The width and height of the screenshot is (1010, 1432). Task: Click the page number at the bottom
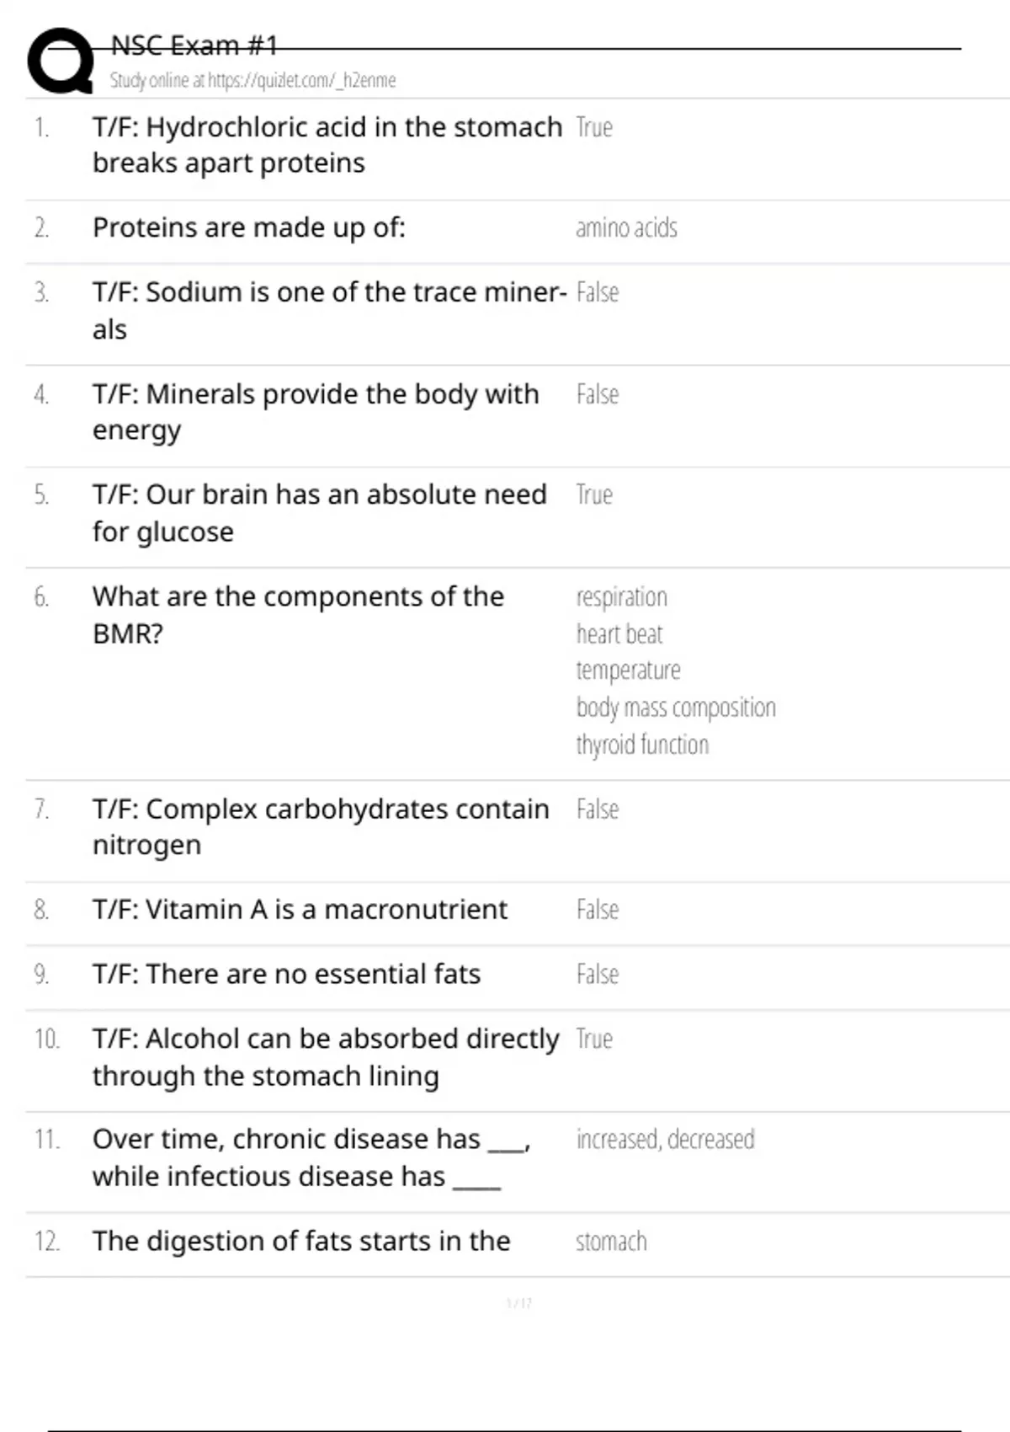[518, 1303]
